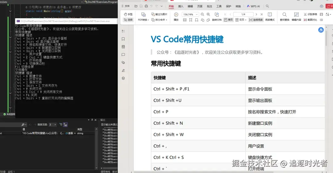Open the 拆分合并 dropdown
333x173 pixels.
pos(159,20)
